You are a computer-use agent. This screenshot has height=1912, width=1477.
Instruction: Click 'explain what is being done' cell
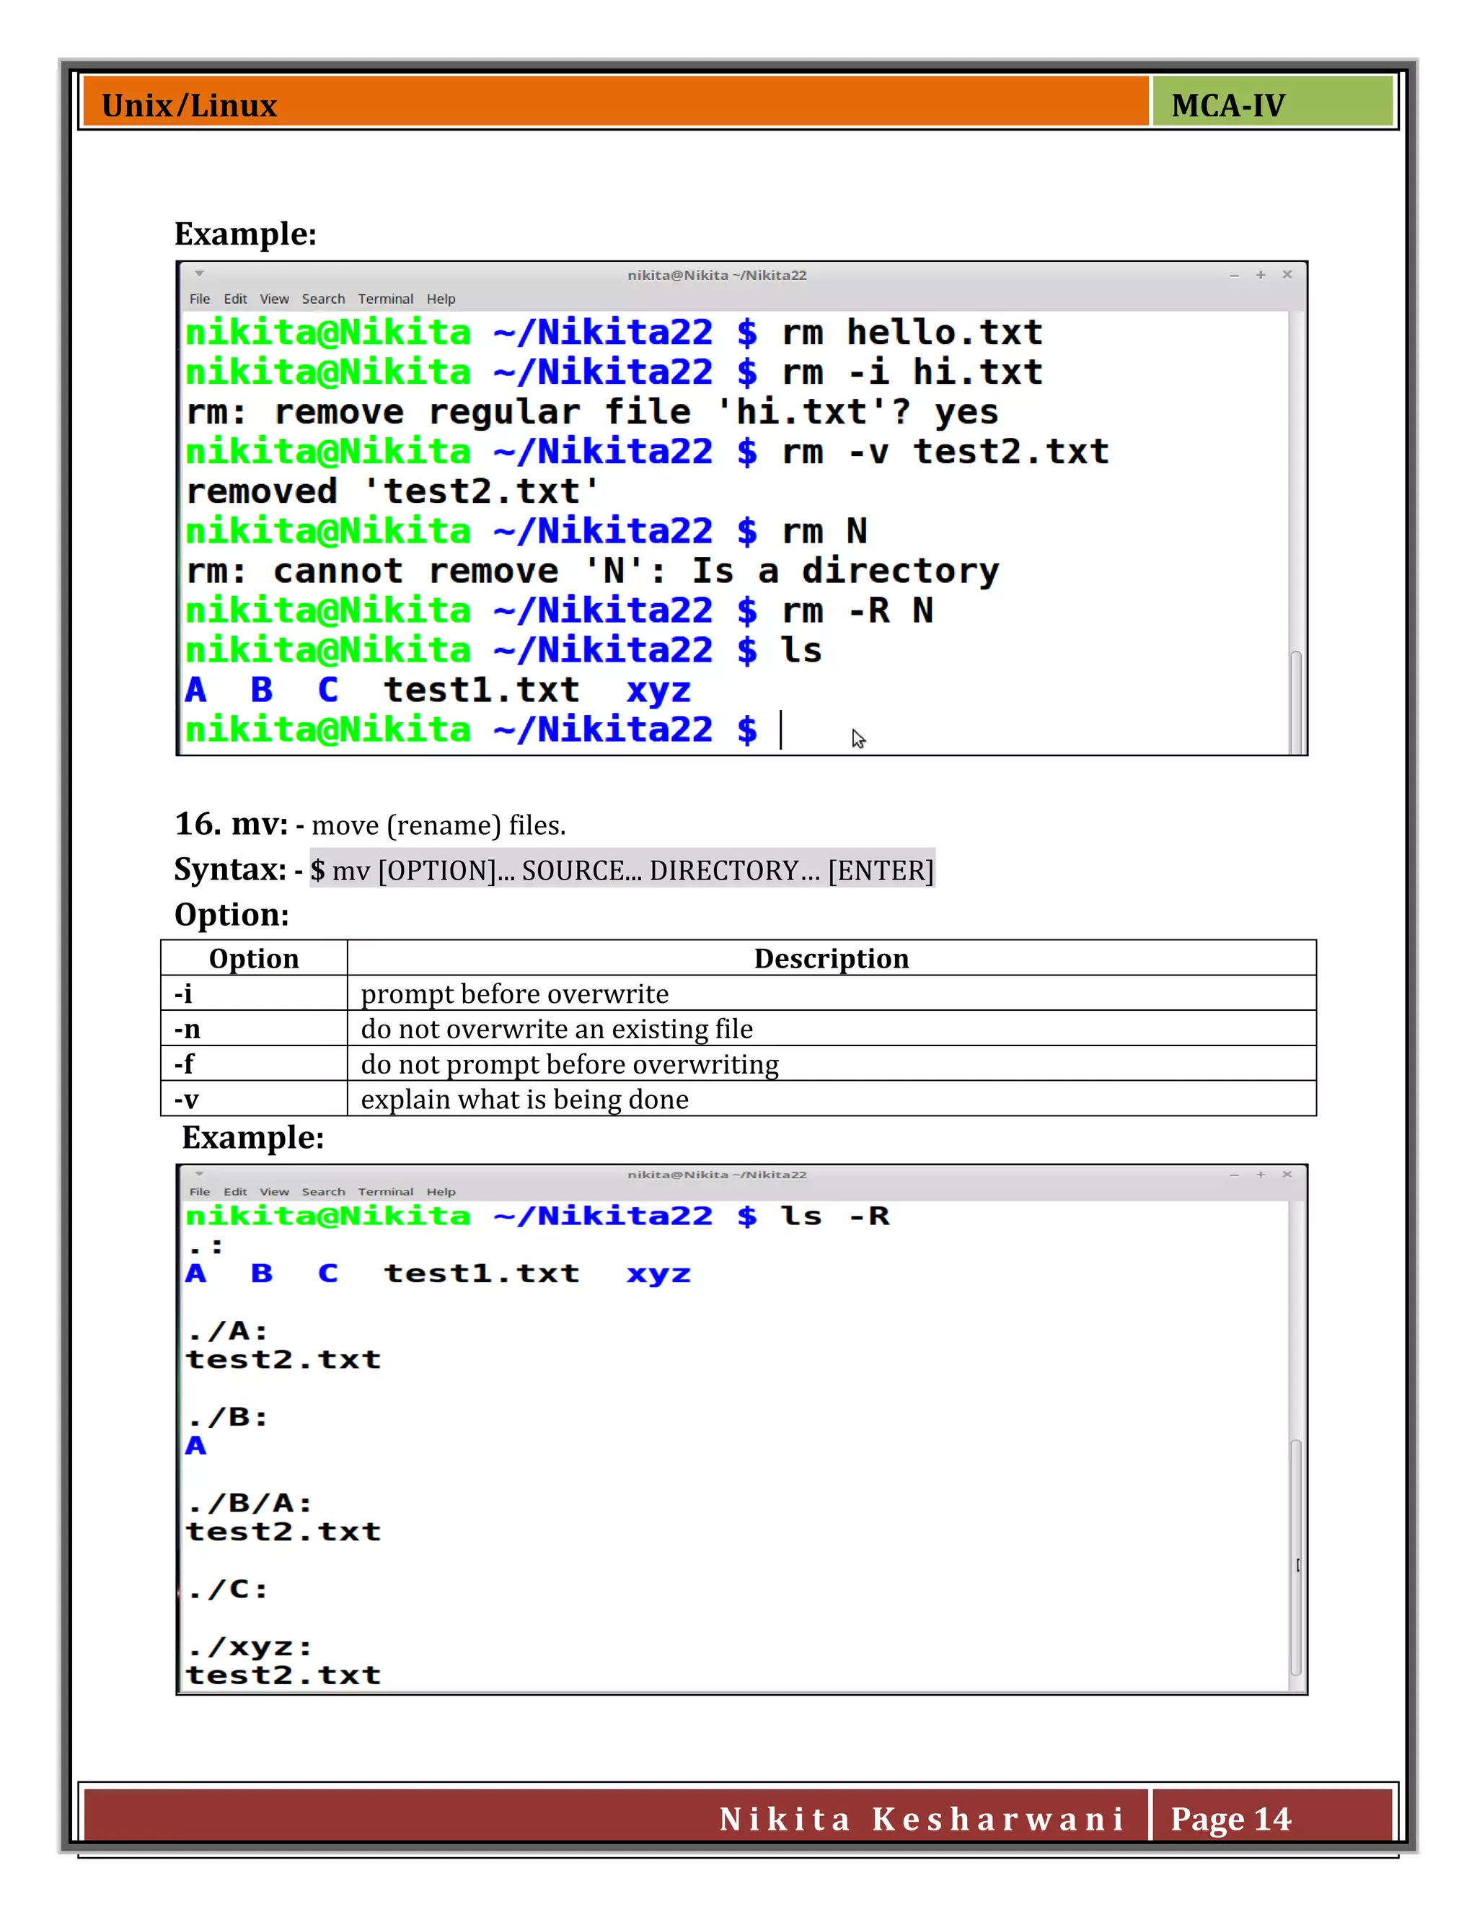(832, 1099)
